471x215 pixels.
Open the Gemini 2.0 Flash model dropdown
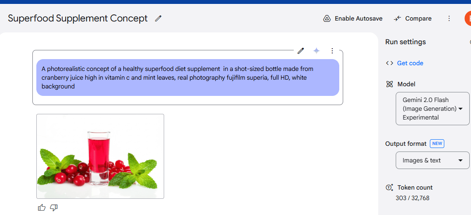(432, 109)
